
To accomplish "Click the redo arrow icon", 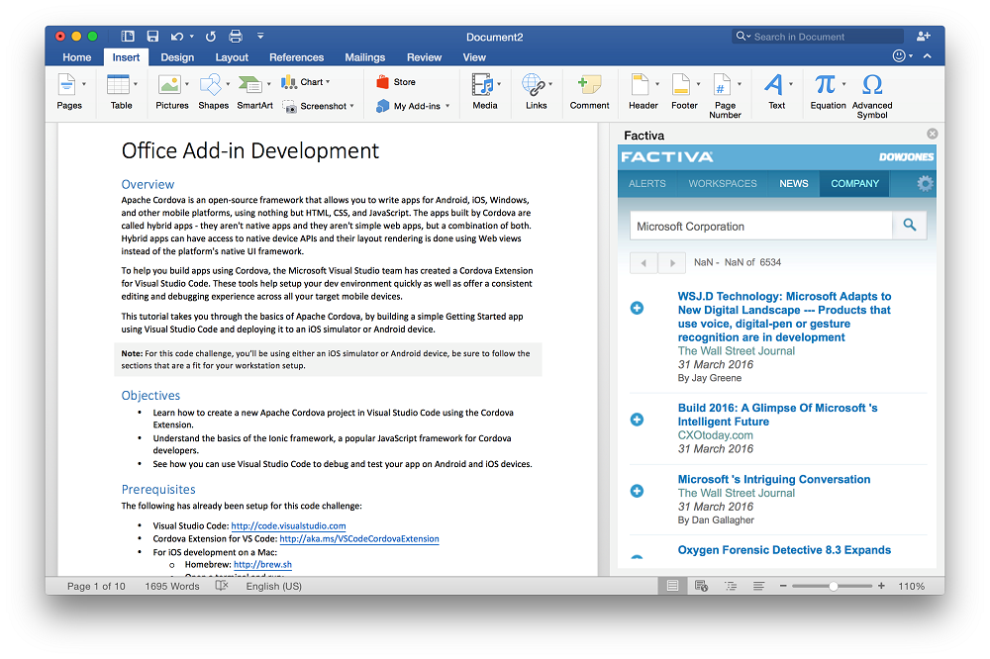I will (211, 37).
